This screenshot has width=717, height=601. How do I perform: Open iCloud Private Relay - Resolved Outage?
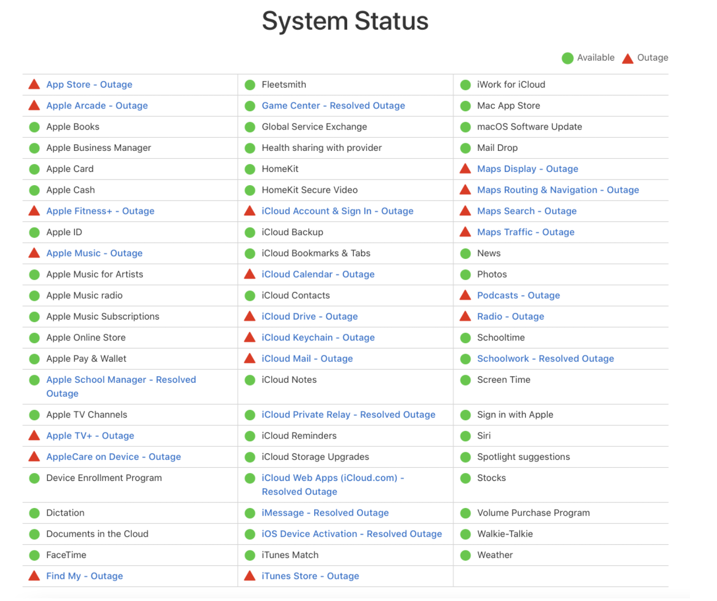[349, 415]
